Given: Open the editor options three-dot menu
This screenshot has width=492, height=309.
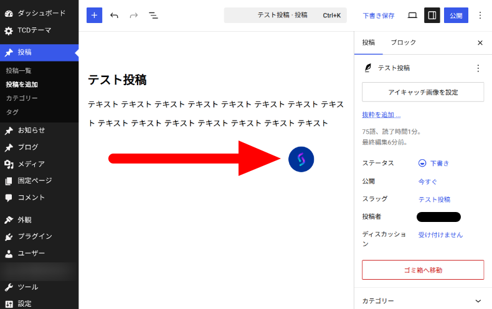Looking at the screenshot, I should [480, 16].
